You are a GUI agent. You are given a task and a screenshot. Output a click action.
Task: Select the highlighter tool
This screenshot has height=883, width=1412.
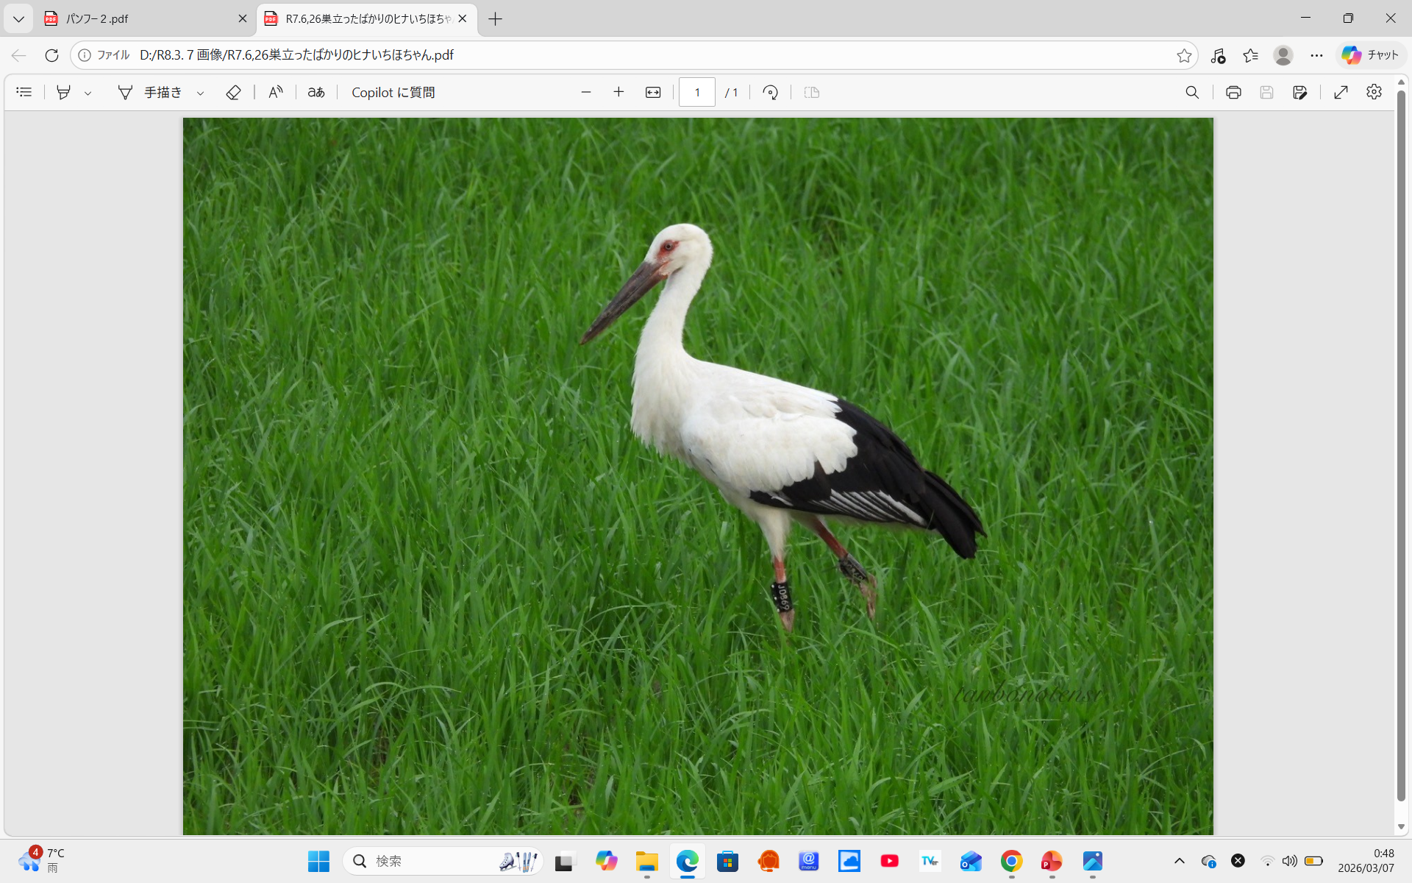click(64, 92)
